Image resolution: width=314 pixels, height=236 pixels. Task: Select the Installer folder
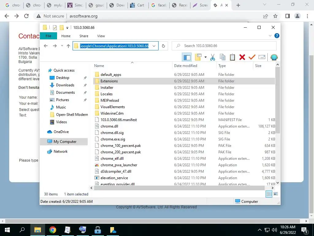107,88
